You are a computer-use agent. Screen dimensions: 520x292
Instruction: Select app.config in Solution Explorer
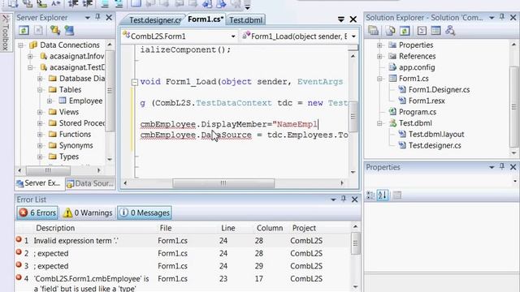point(417,67)
